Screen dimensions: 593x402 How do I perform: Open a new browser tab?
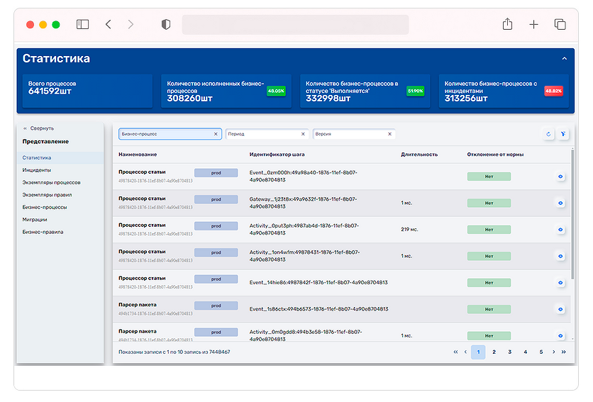(x=533, y=25)
